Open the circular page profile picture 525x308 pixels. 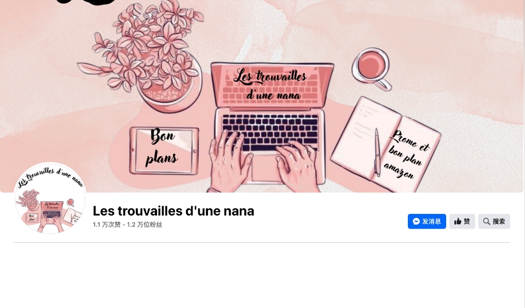[x=50, y=198]
